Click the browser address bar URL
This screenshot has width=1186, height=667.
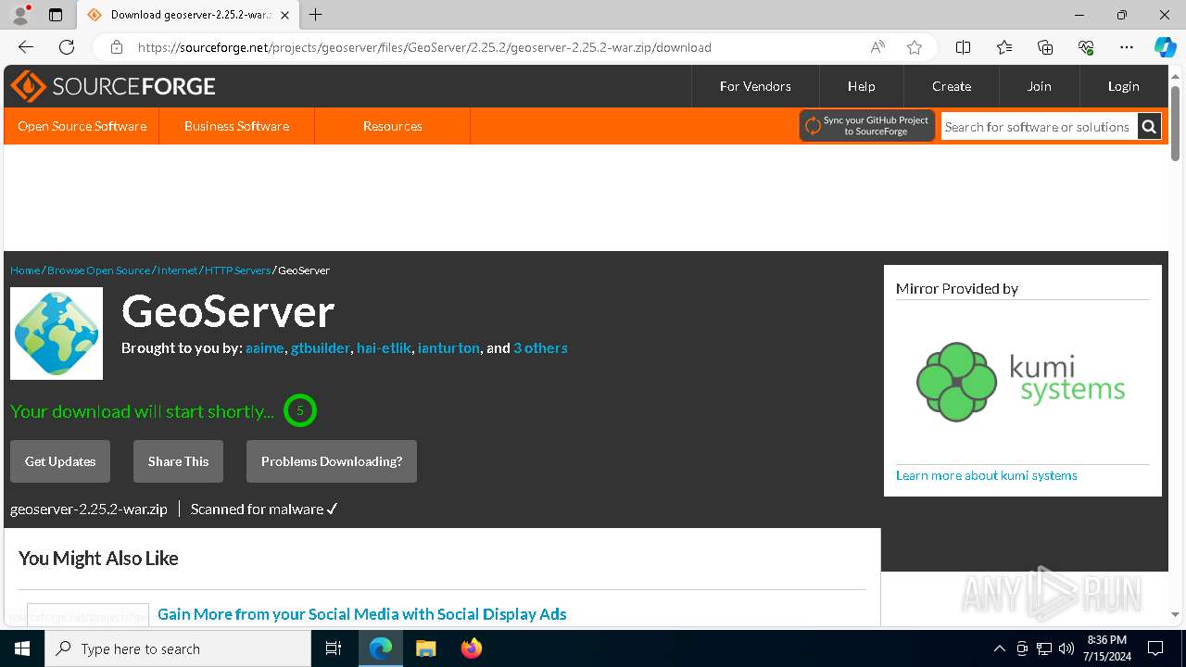(x=424, y=47)
